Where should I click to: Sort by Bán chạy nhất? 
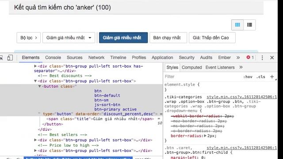click(168, 38)
